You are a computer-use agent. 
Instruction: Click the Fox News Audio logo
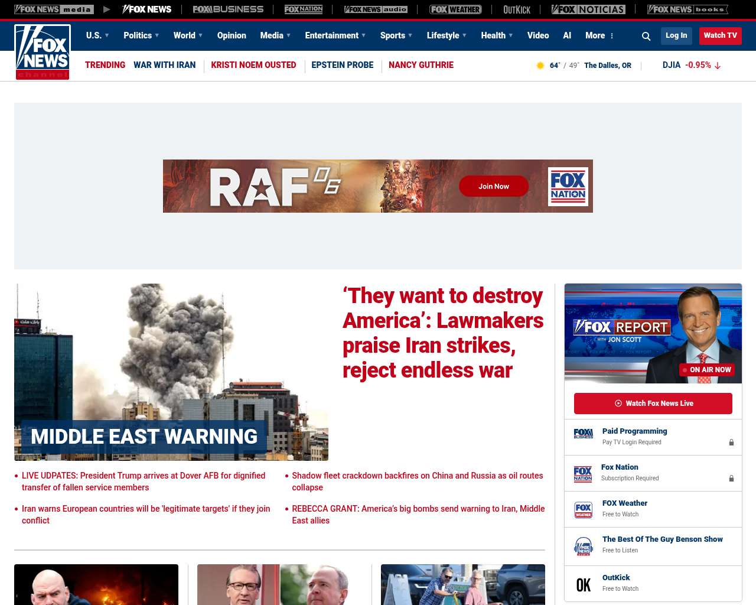pos(376,9)
